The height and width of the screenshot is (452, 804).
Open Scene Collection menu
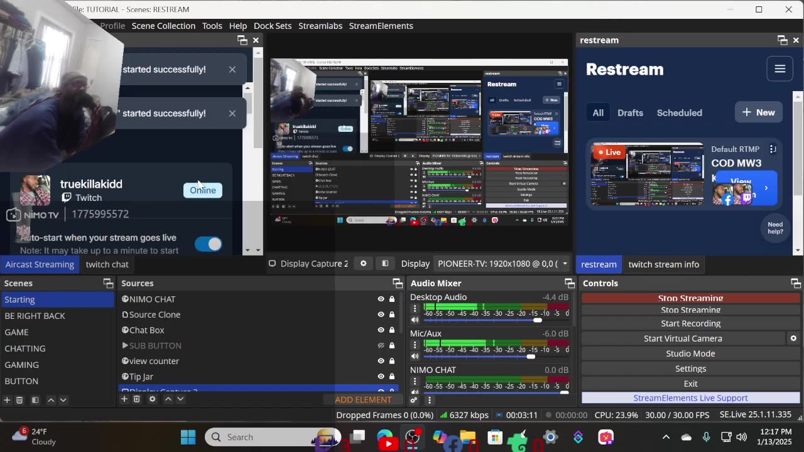coord(163,26)
